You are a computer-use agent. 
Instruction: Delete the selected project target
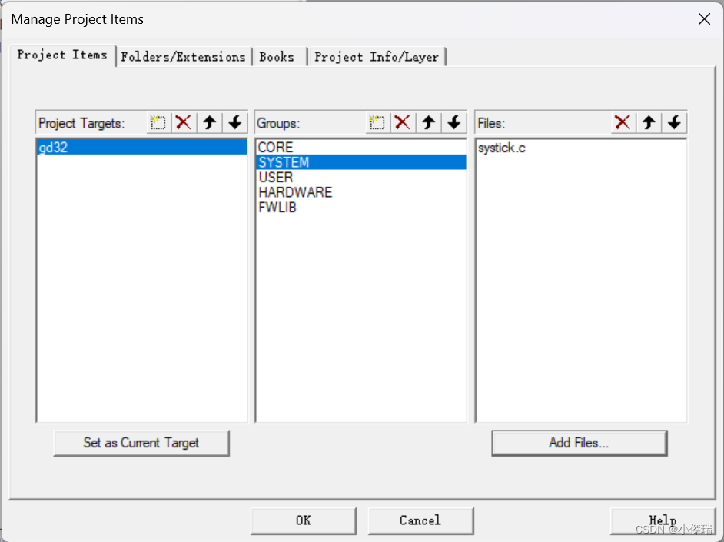[184, 122]
